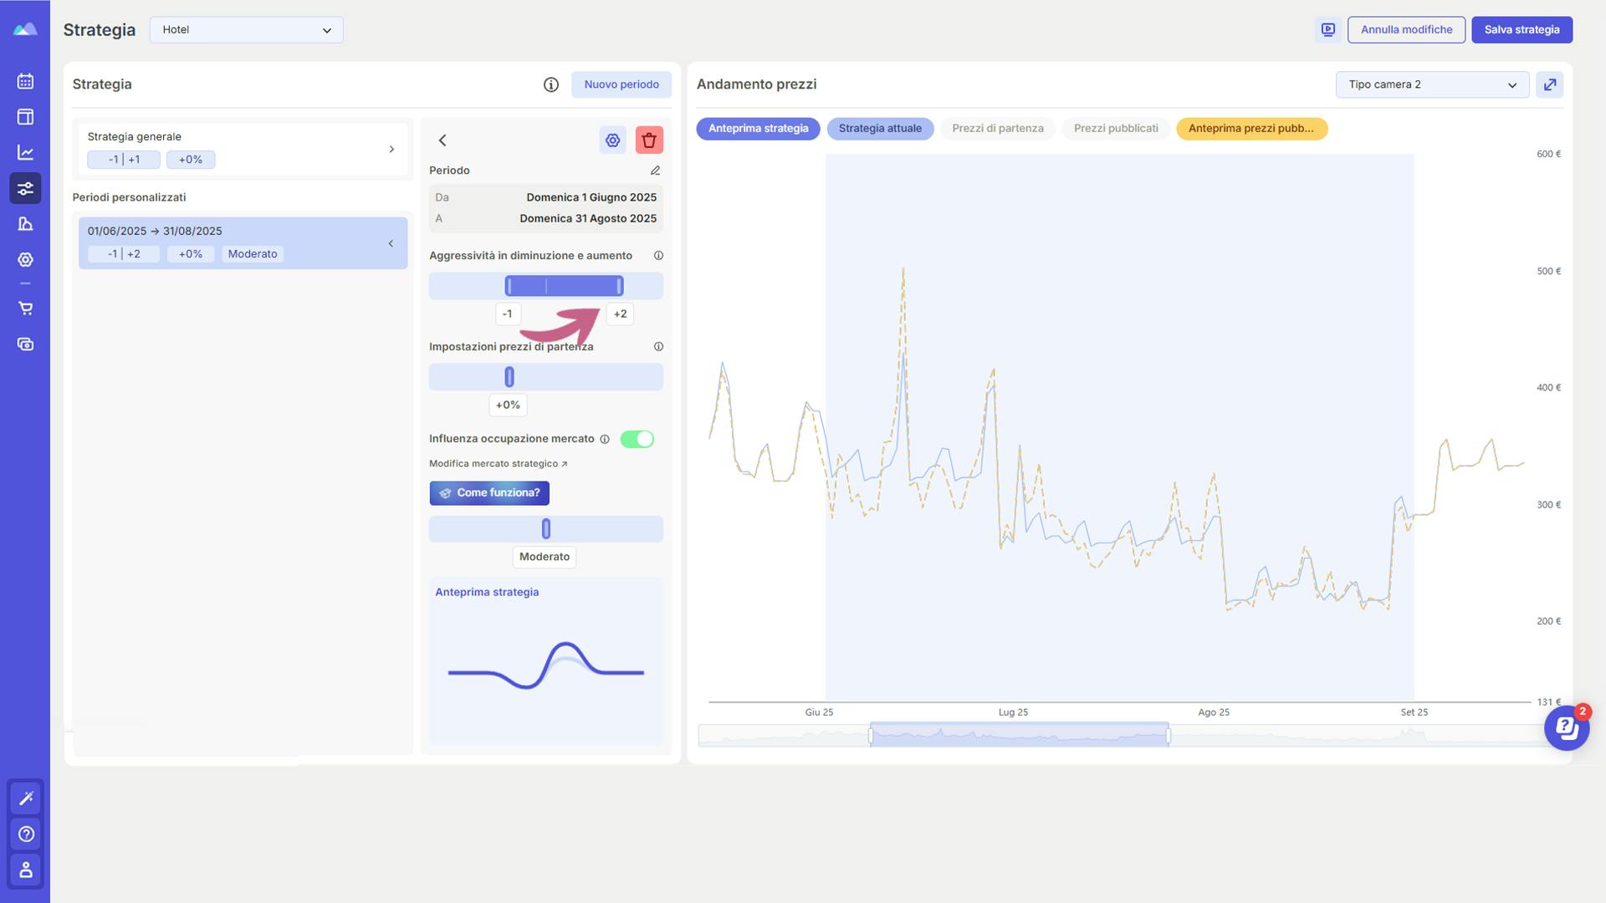Open the help question mark sidebar icon
The image size is (1606, 903).
[x=26, y=834]
